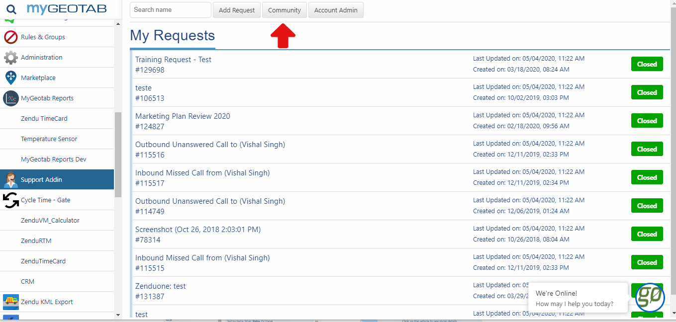Click the sidebar scrollbar down arrow
Viewport: 676px width, 322px height.
pyautogui.click(x=118, y=315)
